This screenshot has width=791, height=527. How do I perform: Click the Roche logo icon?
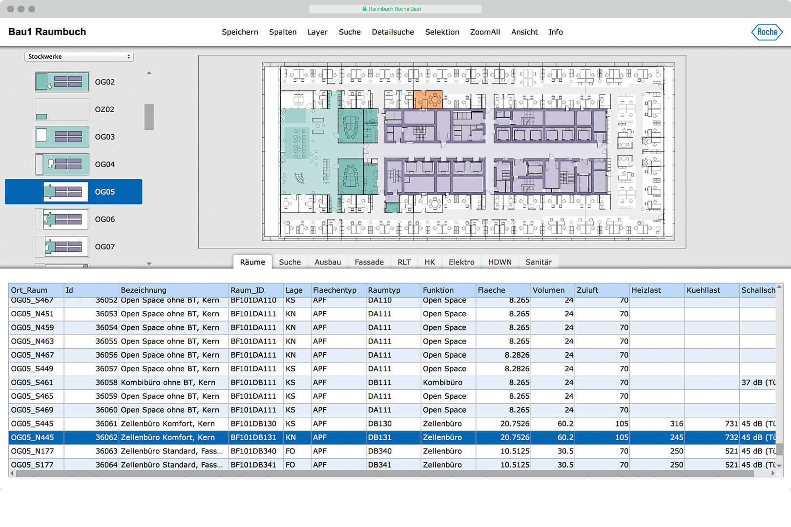pyautogui.click(x=767, y=32)
